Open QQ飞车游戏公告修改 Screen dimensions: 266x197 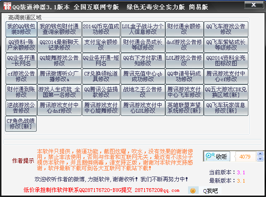tap(226, 29)
